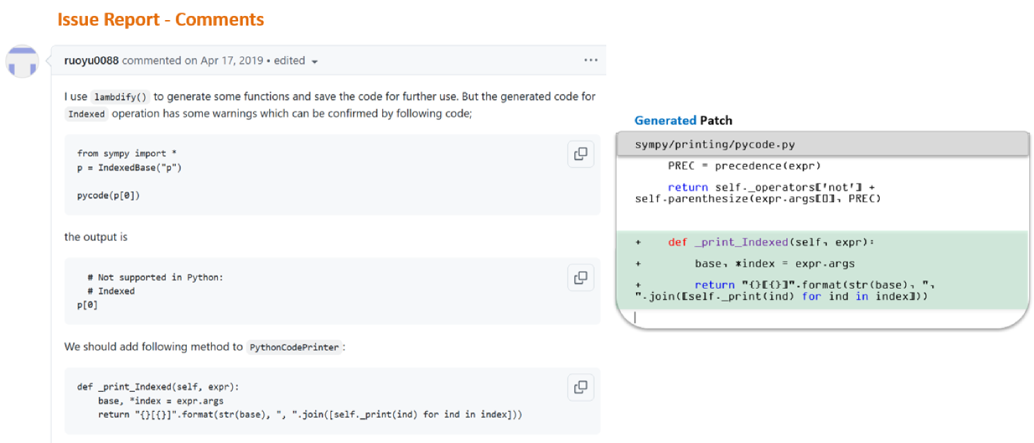Image resolution: width=1034 pixels, height=443 pixels.
Task: Click the 'Issue Report - Comments' title
Action: click(161, 19)
